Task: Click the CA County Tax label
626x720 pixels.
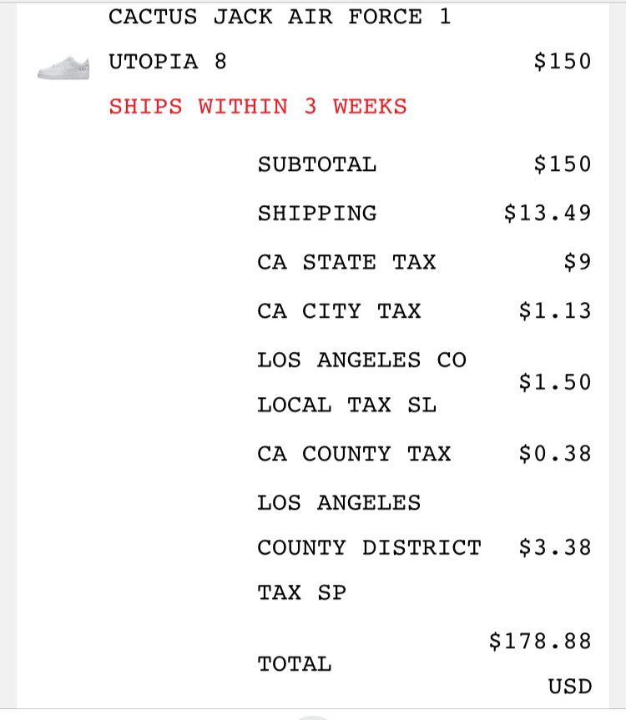Action: 354,454
